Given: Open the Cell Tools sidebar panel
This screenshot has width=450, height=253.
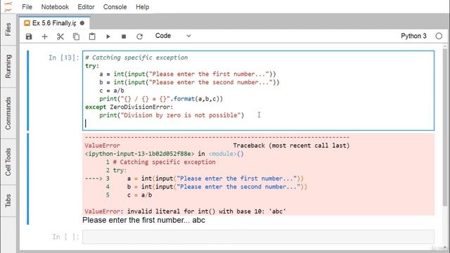Looking at the screenshot, I should (x=8, y=162).
